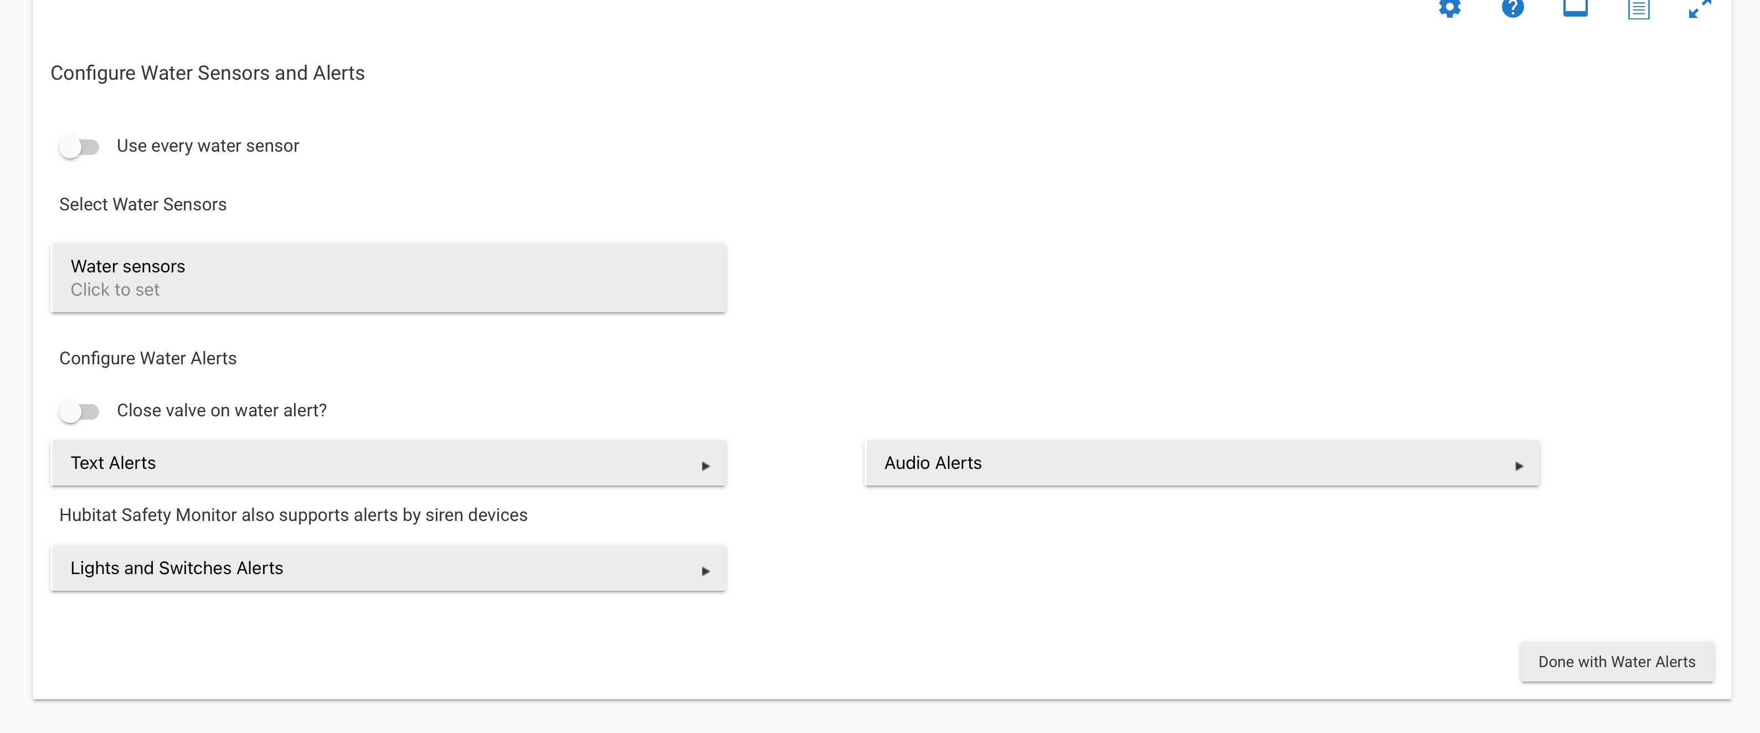Open the help question mark icon
The height and width of the screenshot is (733, 1760).
coord(1512,8)
